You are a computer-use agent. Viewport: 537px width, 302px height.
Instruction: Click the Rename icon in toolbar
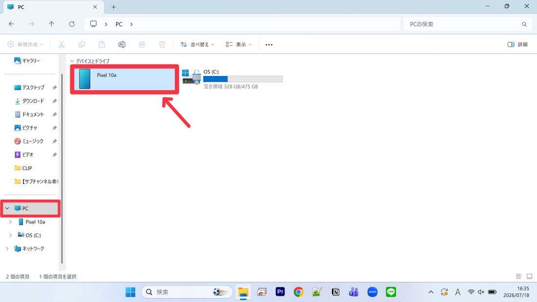[x=122, y=44]
